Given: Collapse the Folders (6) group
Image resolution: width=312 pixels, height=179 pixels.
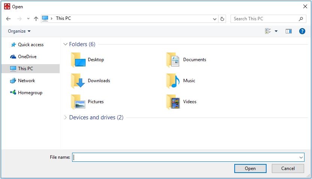Looking at the screenshot, I should (65, 44).
